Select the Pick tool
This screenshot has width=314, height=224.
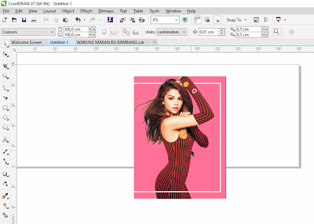tap(5, 44)
